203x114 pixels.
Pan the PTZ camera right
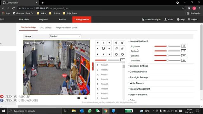click(109, 48)
